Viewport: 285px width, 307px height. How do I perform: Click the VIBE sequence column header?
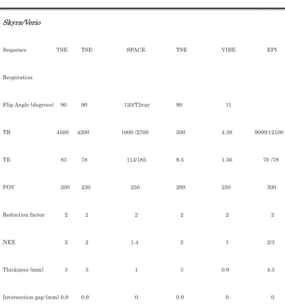[x=229, y=50]
